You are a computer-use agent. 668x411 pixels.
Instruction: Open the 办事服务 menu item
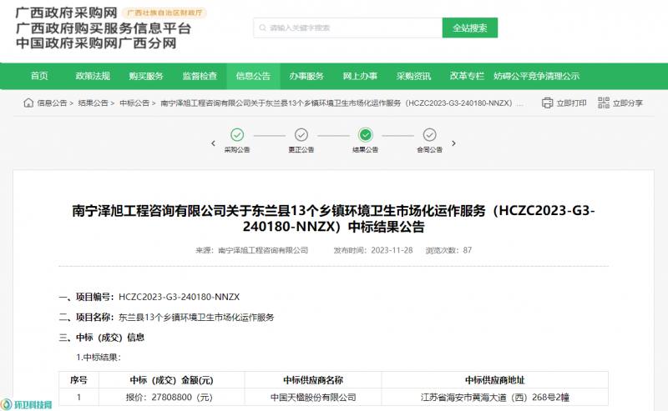click(306, 76)
